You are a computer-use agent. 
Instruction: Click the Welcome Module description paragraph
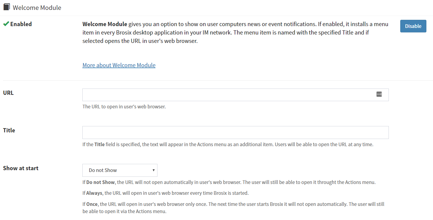[x=235, y=32]
